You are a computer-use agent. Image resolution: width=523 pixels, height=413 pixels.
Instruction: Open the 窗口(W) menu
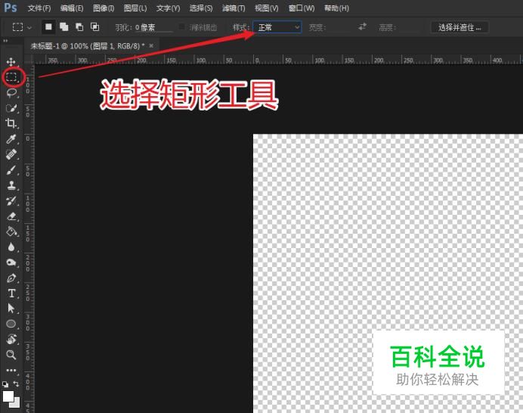pos(302,8)
